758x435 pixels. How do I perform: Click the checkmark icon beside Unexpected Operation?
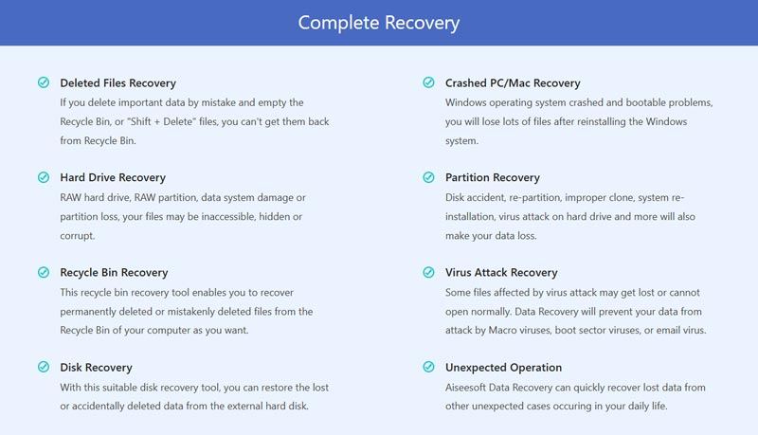coord(429,367)
